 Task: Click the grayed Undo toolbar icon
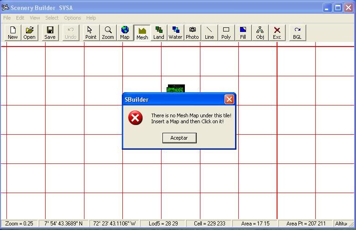(x=71, y=33)
